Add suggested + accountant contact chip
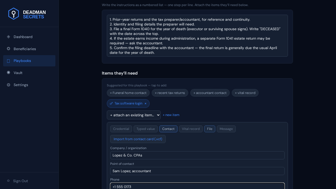The height and width of the screenshot is (189, 336). pos(210,93)
